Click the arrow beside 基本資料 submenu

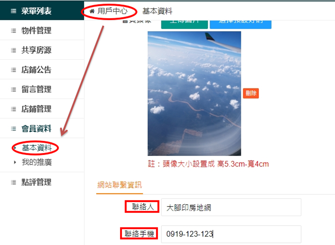15,148
